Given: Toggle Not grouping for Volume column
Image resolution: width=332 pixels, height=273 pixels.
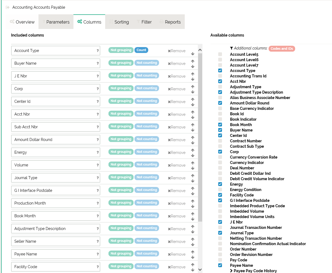Looking at the screenshot, I should (x=121, y=165).
